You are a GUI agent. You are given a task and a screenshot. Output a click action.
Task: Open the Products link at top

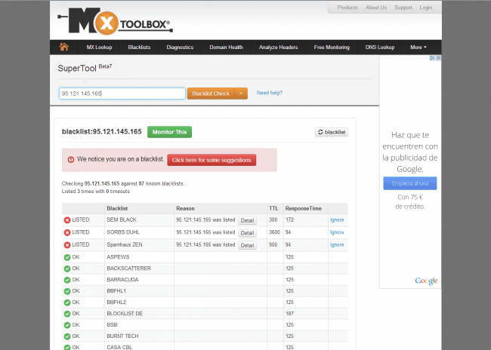click(x=347, y=8)
